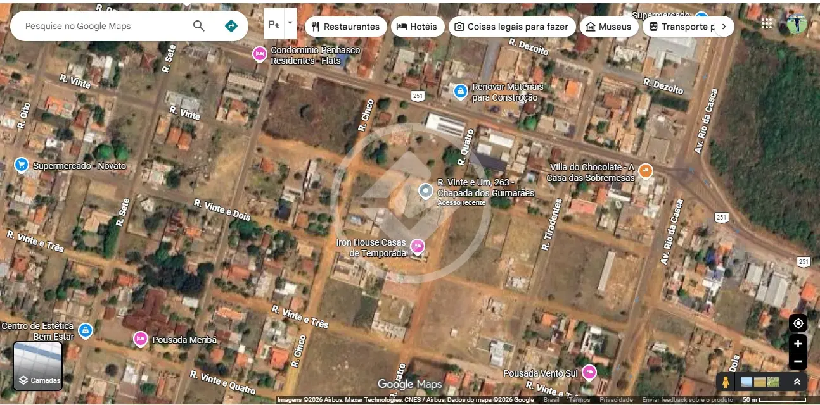
Task: Click Renovar Materiais para Construção pin
Action: coord(461,92)
